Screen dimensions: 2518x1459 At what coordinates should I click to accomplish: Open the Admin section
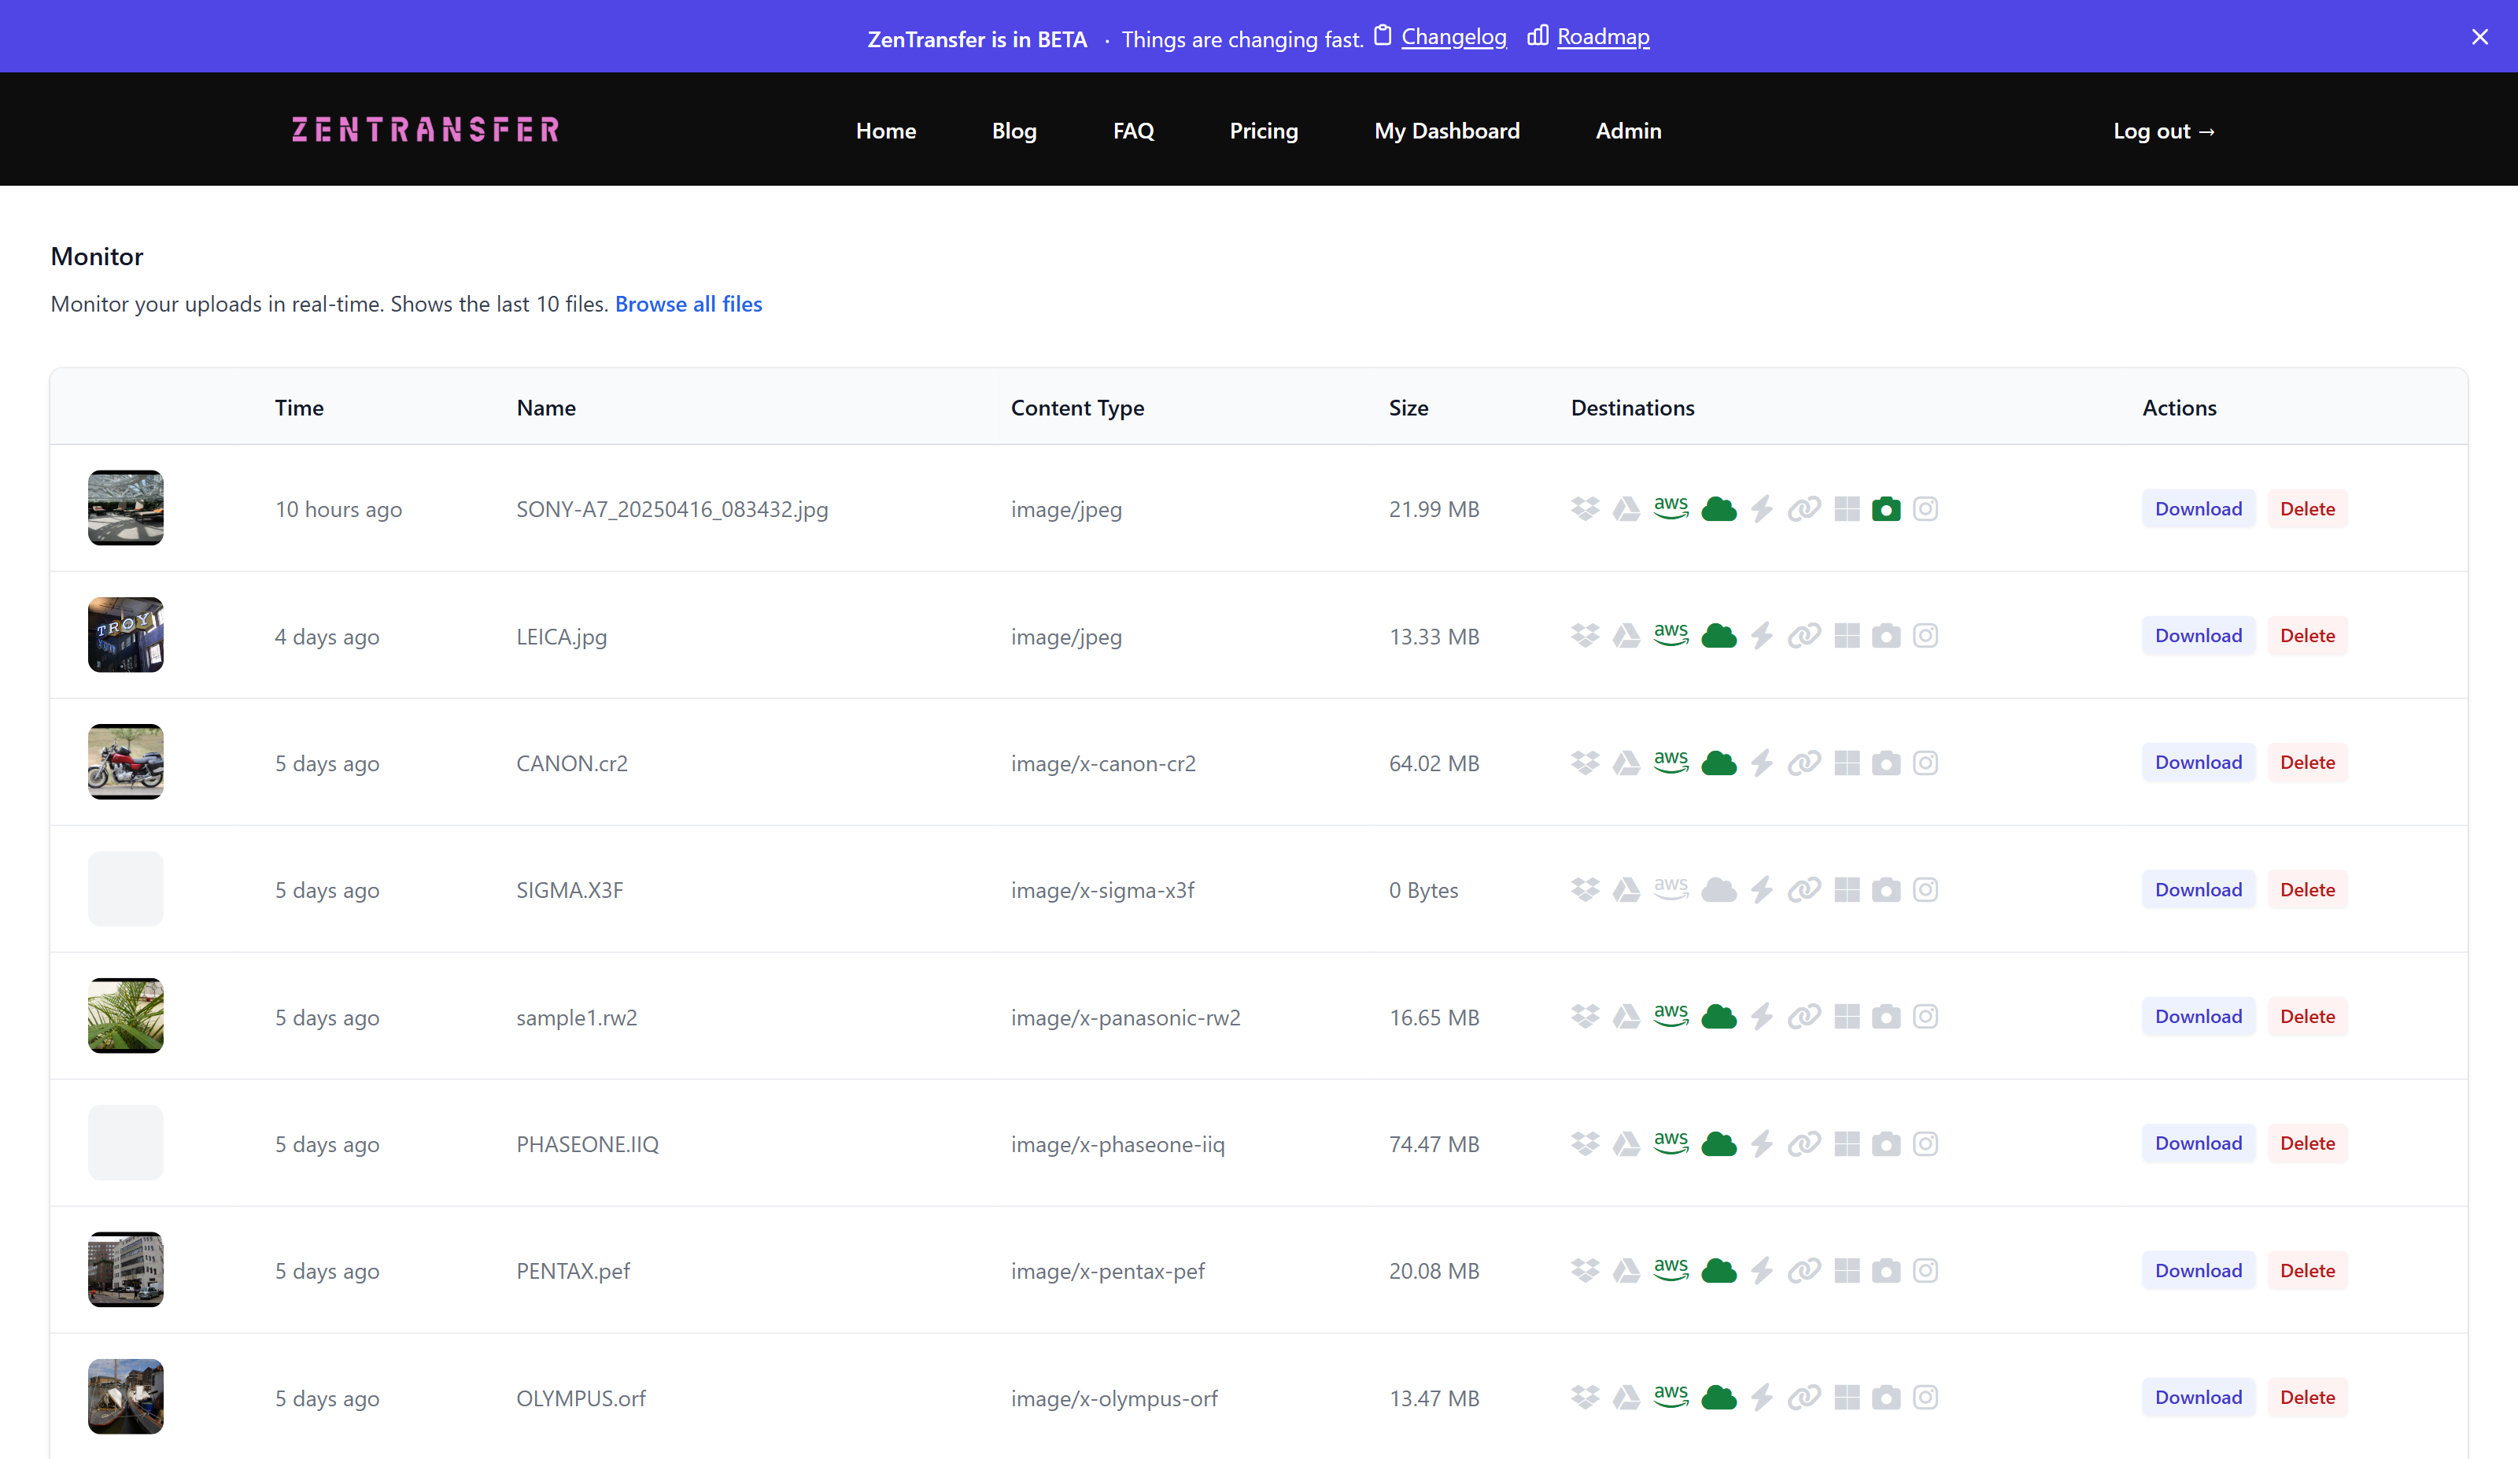coord(1628,130)
